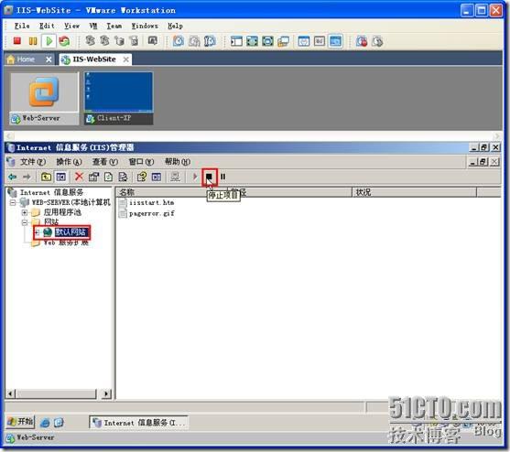Image resolution: width=510 pixels, height=452 pixels.
Task: Click the tree pane right scroll arrow
Action: click(106, 393)
